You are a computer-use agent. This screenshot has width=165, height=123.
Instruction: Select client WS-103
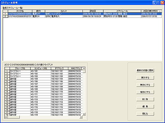41,76
